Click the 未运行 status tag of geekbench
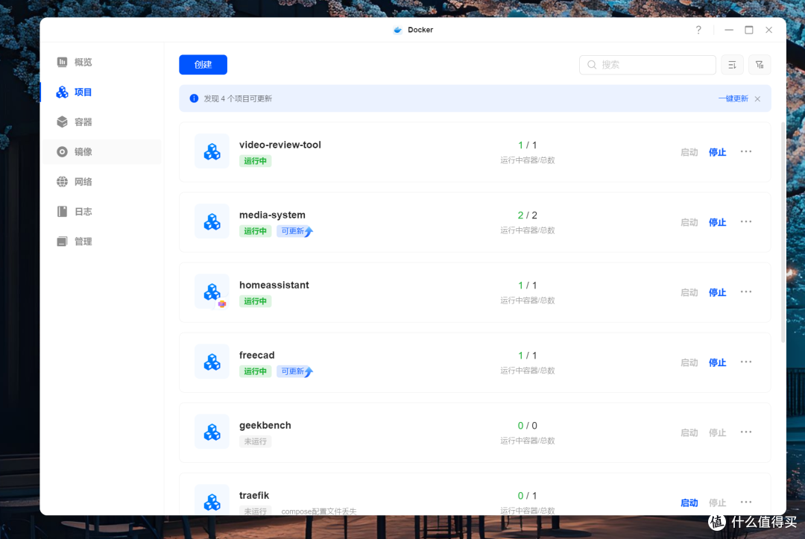This screenshot has height=539, width=805. tap(255, 441)
